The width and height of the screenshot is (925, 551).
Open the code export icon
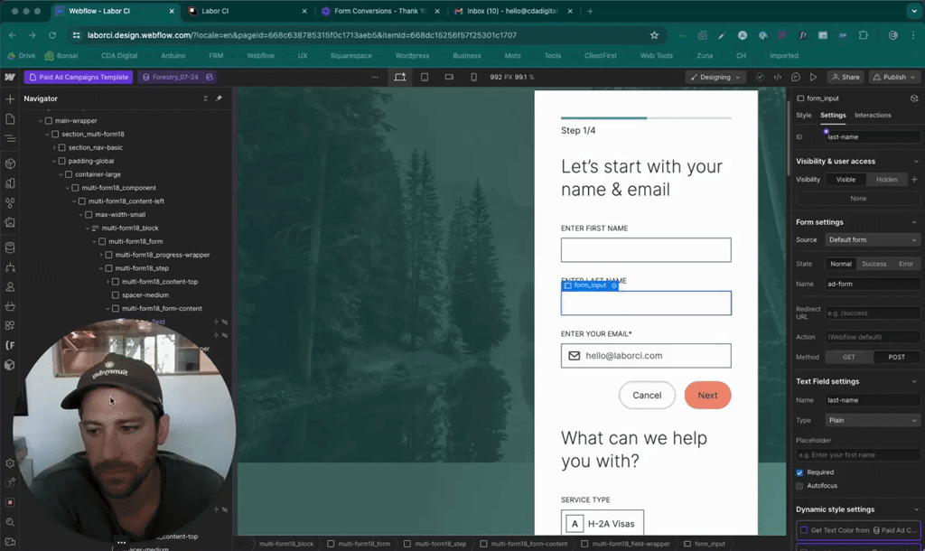[778, 78]
